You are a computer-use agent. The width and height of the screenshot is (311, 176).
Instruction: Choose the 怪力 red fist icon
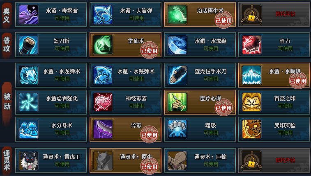252,45
